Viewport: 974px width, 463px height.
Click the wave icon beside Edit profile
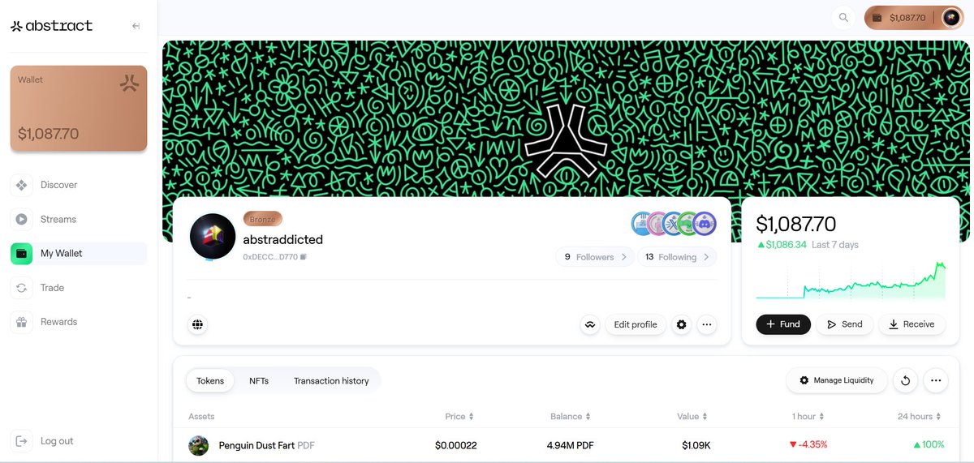[590, 324]
